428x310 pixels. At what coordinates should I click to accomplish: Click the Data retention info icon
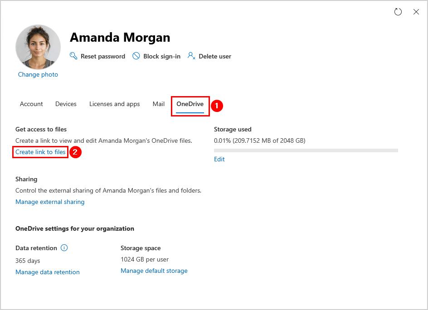(x=64, y=248)
